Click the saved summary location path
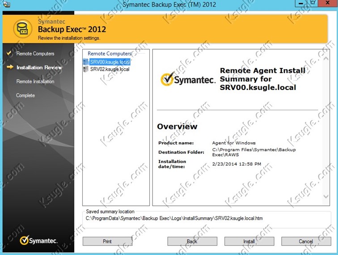 click(174, 218)
